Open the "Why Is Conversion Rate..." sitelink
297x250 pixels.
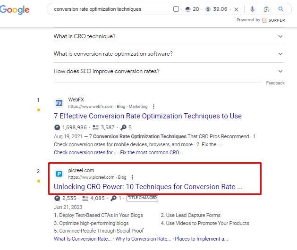click(143, 239)
